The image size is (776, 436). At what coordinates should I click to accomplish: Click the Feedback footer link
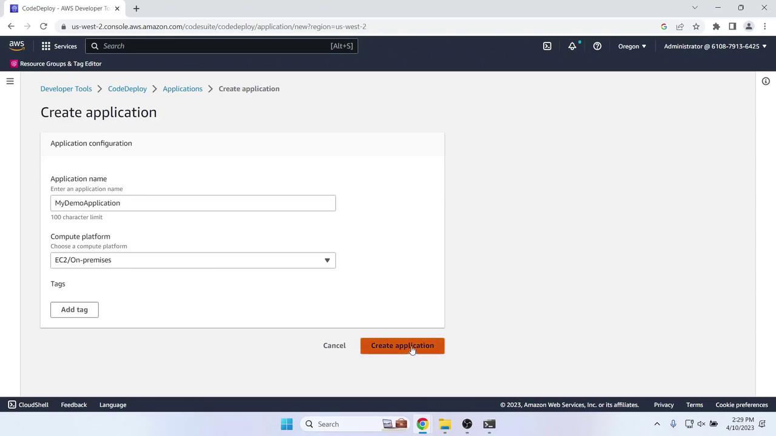(x=74, y=405)
